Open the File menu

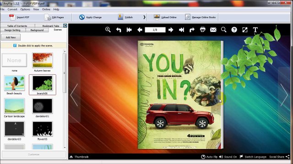click(2, 9)
